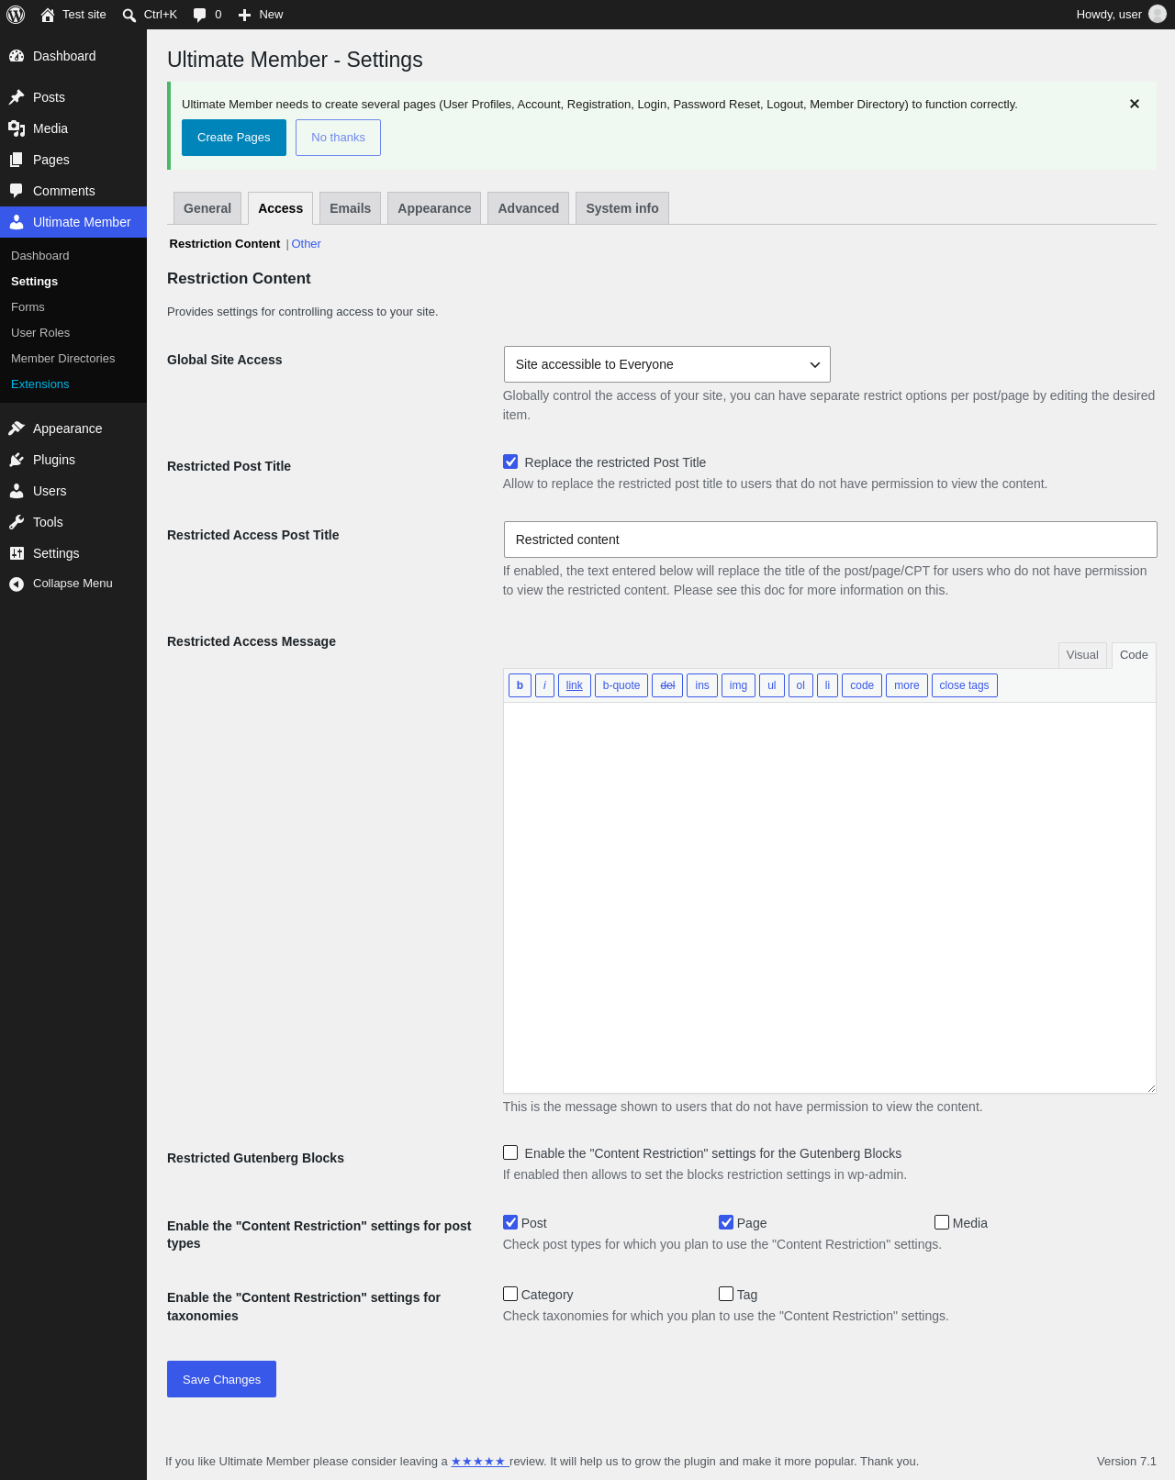The image size is (1175, 1480).
Task: Check the Category taxonomy checkbox
Action: pos(510,1294)
